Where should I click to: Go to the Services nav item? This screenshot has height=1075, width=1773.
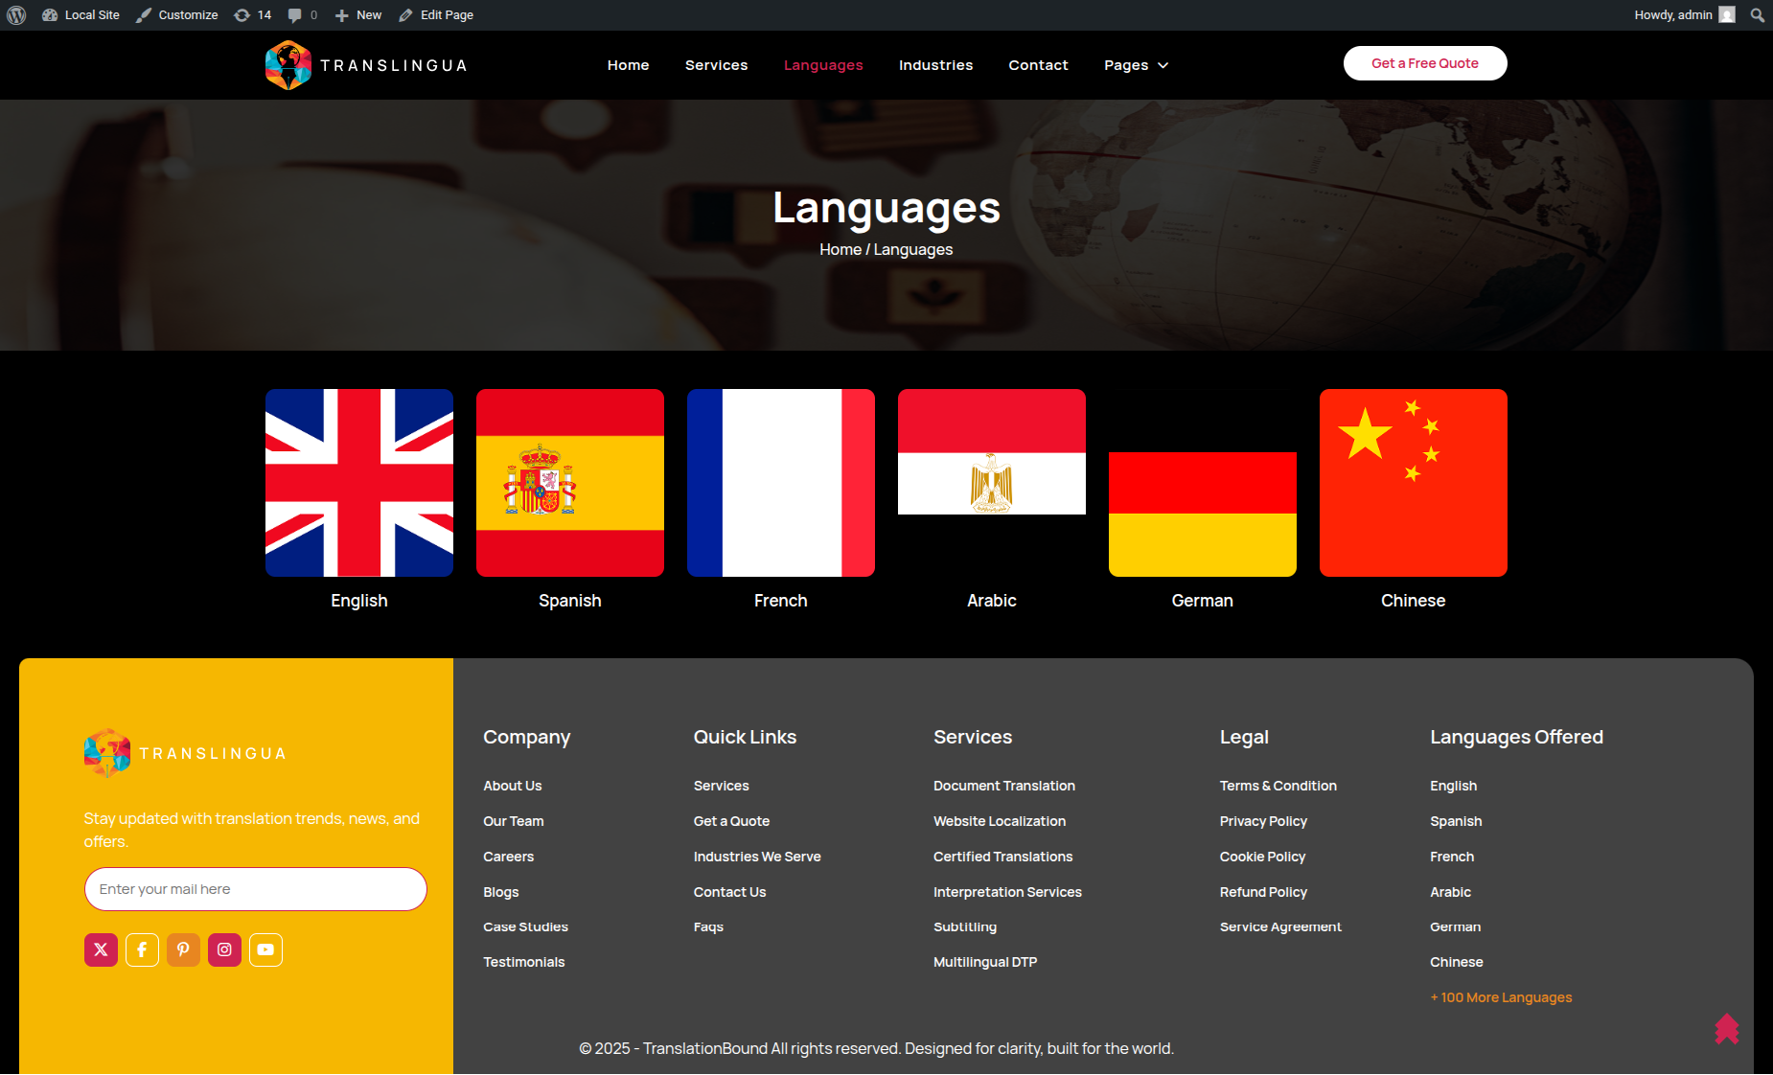[716, 65]
